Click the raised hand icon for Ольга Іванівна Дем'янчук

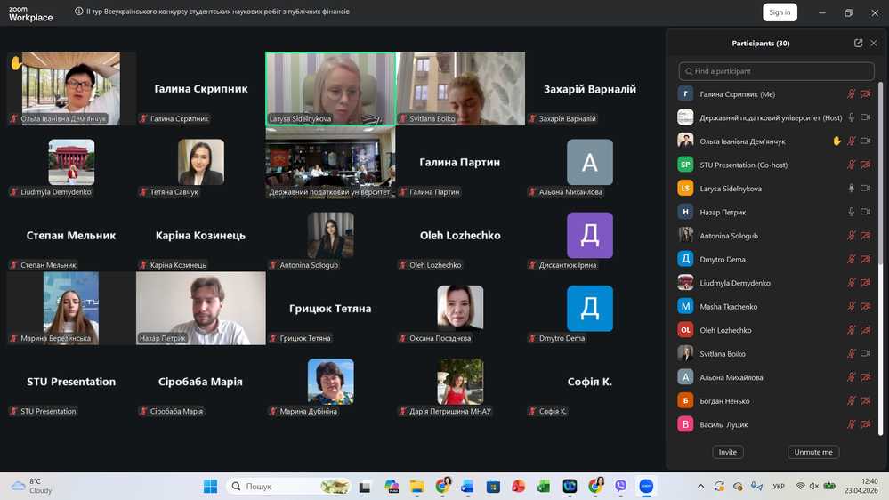[836, 141]
